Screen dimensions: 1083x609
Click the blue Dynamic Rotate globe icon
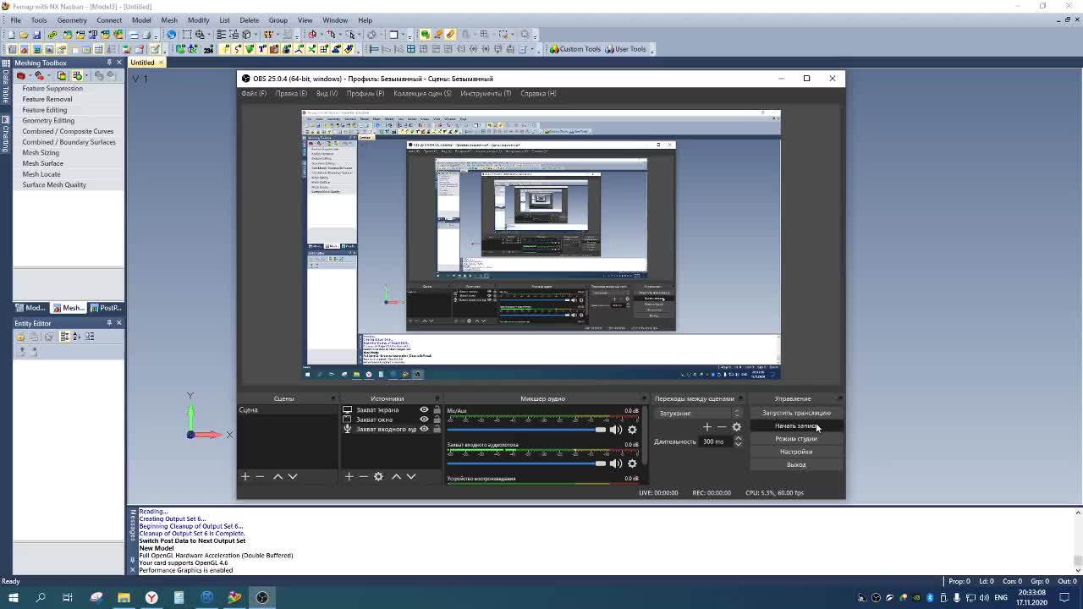(x=172, y=35)
